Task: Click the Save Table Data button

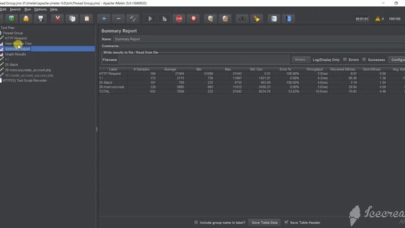Action: [x=265, y=222]
